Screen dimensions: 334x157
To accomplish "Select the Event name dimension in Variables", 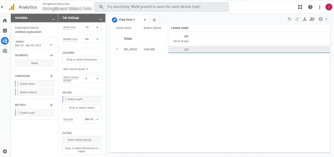I will (x=35, y=84).
